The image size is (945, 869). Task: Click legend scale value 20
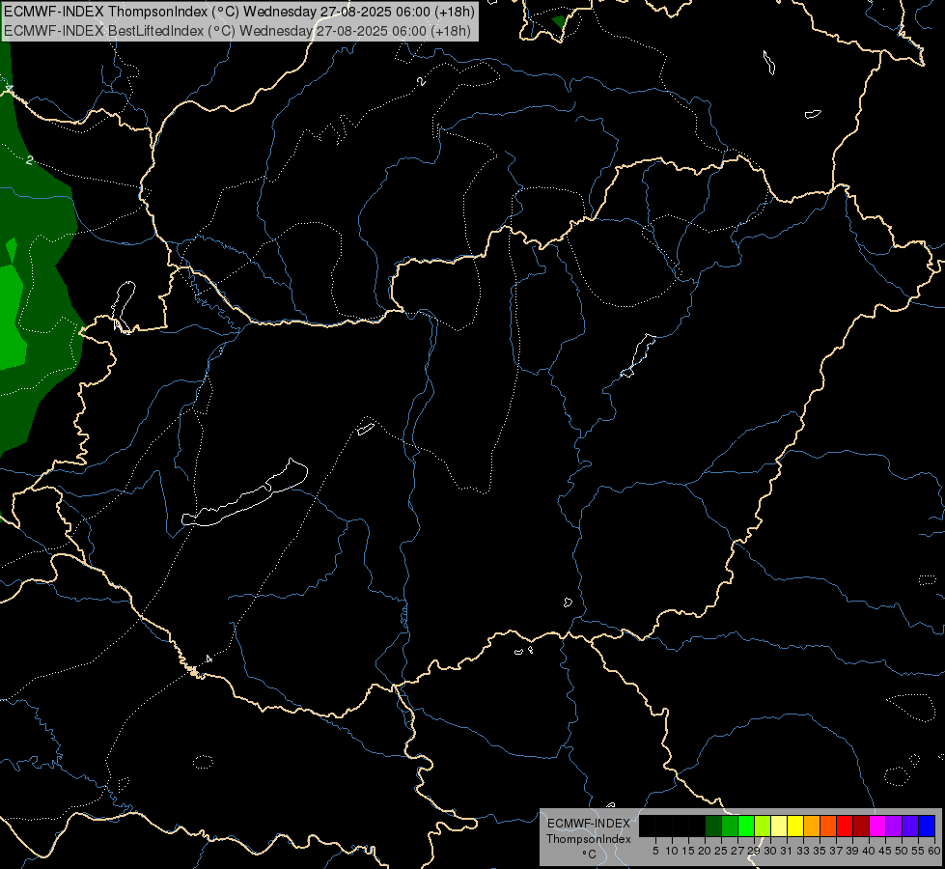click(705, 851)
